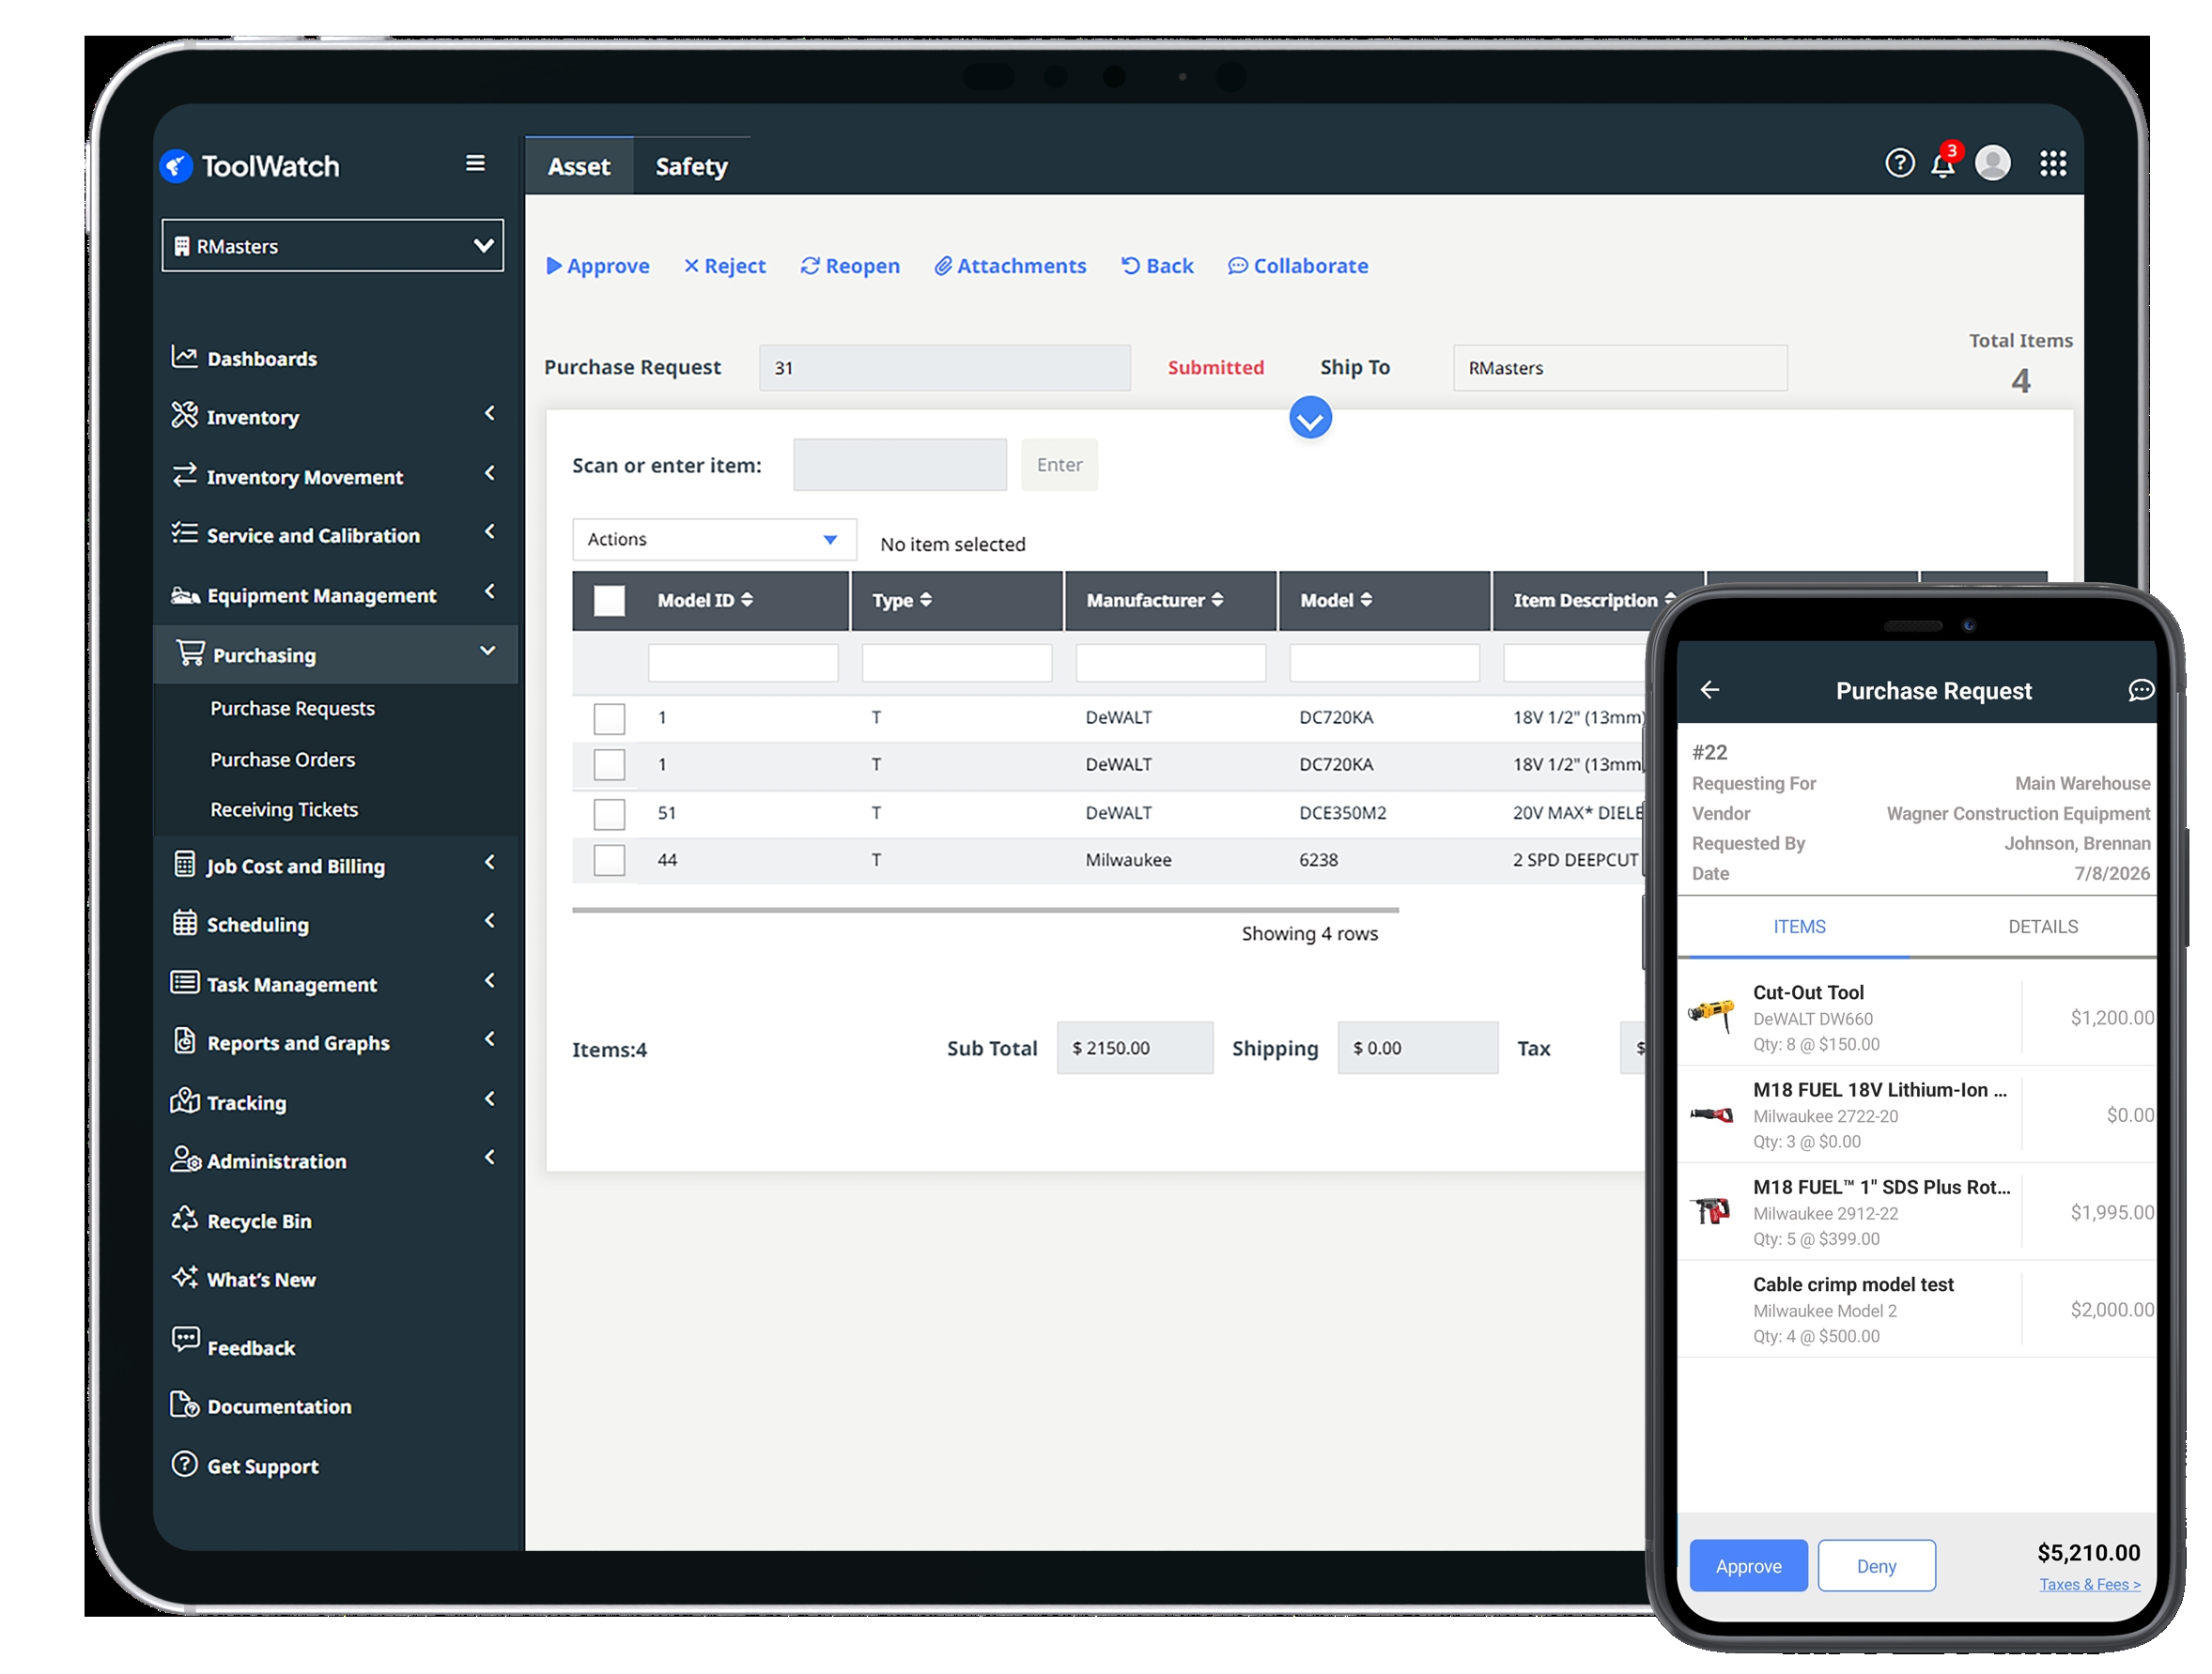This screenshot has height=1674, width=2212.
Task: Select ITEMS tab on phone
Action: [1799, 927]
